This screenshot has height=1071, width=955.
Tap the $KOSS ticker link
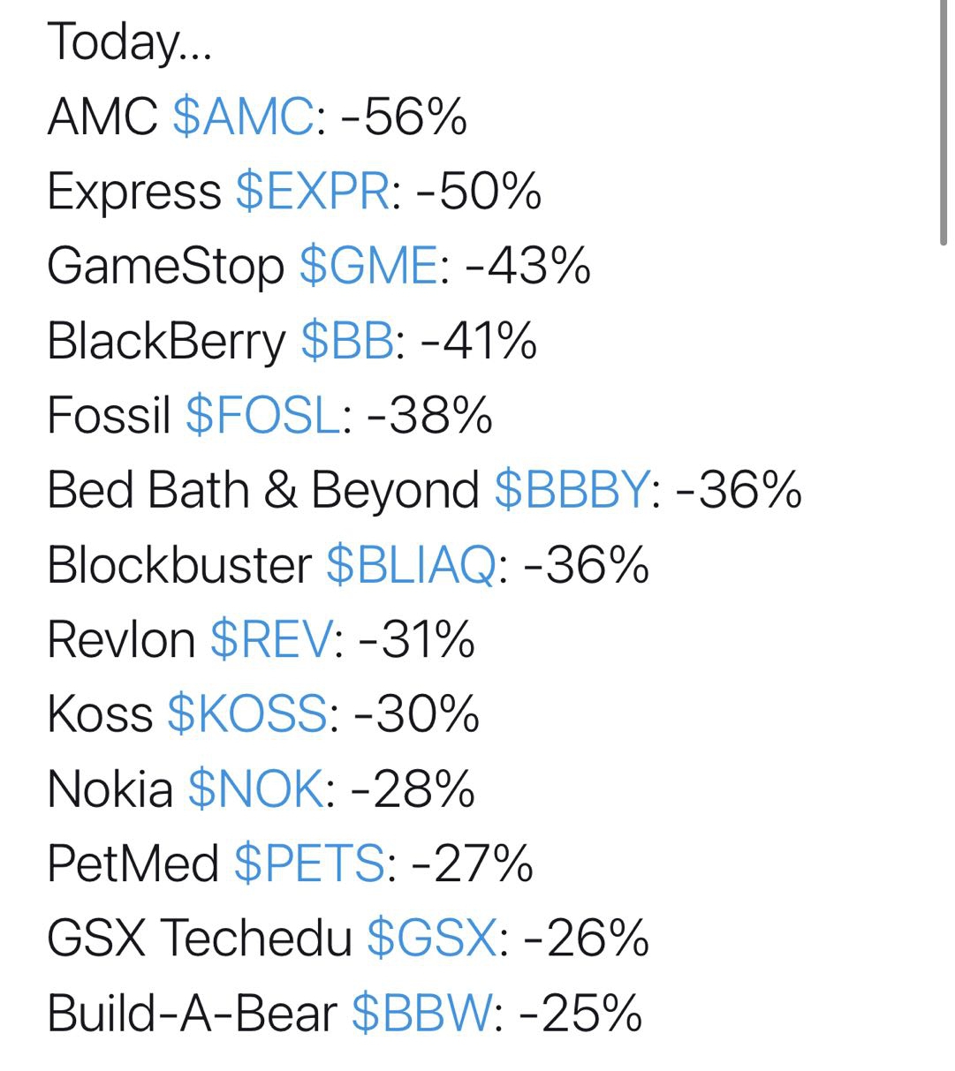pyautogui.click(x=247, y=713)
